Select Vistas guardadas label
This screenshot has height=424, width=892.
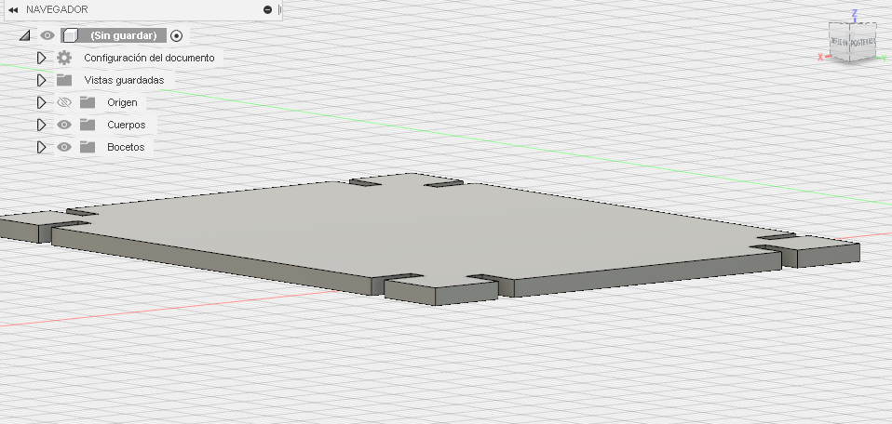click(x=124, y=80)
